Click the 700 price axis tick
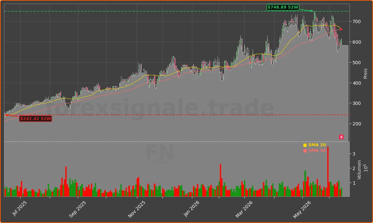The image size is (373, 223). point(356,22)
